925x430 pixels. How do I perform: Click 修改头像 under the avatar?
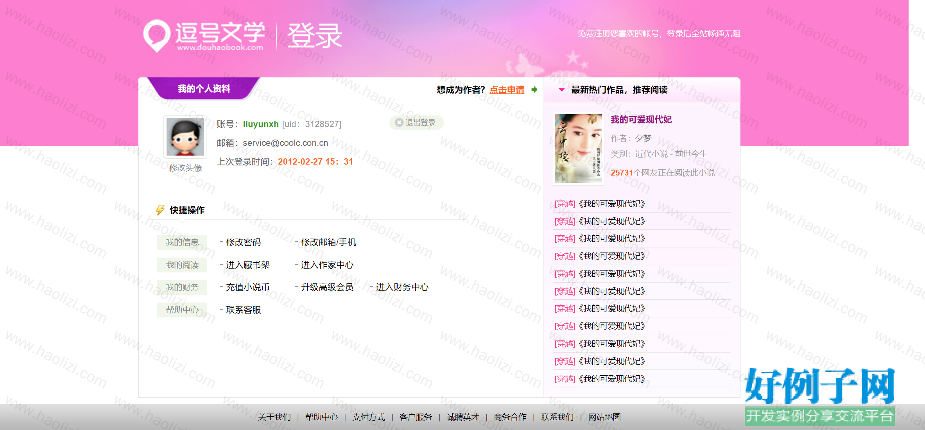(x=185, y=168)
